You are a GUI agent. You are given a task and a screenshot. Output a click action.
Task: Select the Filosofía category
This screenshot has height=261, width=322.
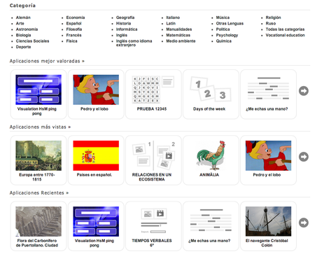[74, 29]
